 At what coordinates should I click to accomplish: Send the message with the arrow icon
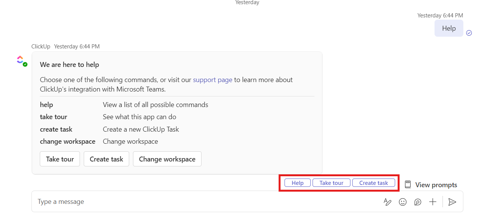[x=452, y=202]
